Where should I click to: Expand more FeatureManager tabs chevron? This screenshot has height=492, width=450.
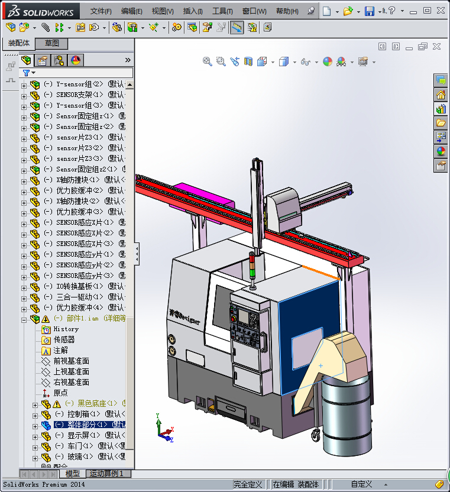pos(128,60)
